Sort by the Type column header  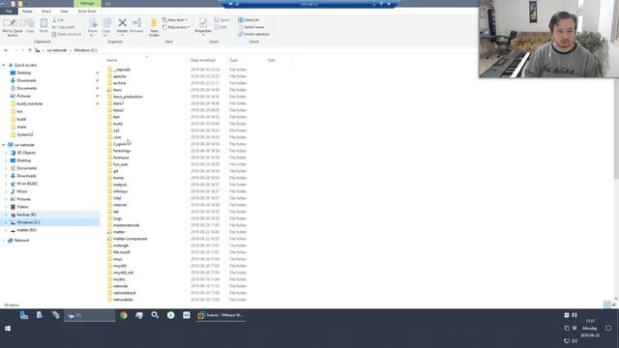[x=233, y=60]
